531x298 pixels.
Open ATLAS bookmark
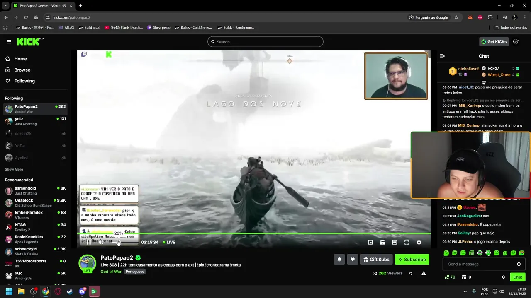(66, 28)
